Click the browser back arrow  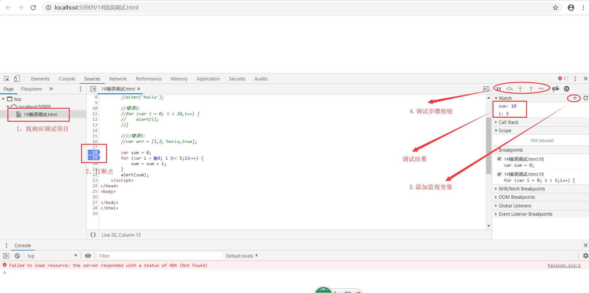pyautogui.click(x=9, y=7)
